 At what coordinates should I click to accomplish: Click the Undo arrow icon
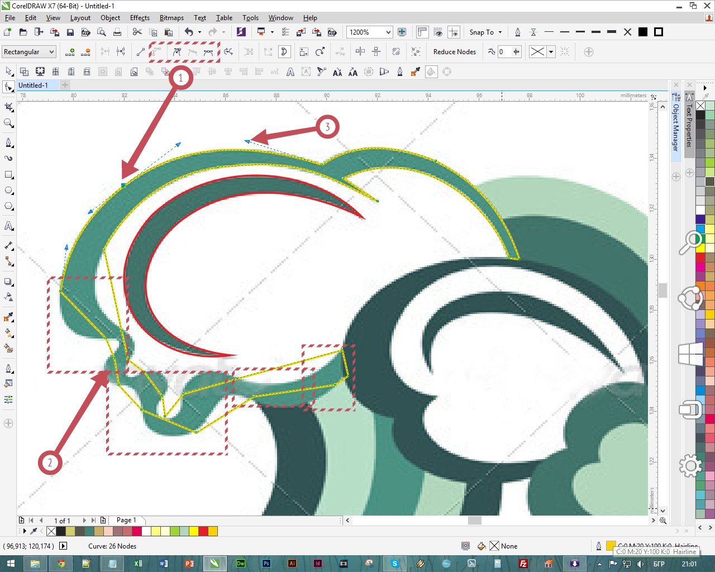[x=189, y=32]
